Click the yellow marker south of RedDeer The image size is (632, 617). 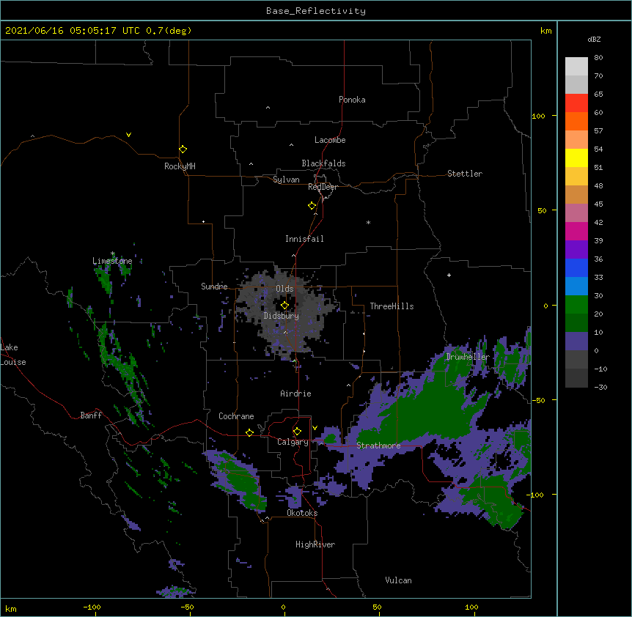(x=312, y=205)
